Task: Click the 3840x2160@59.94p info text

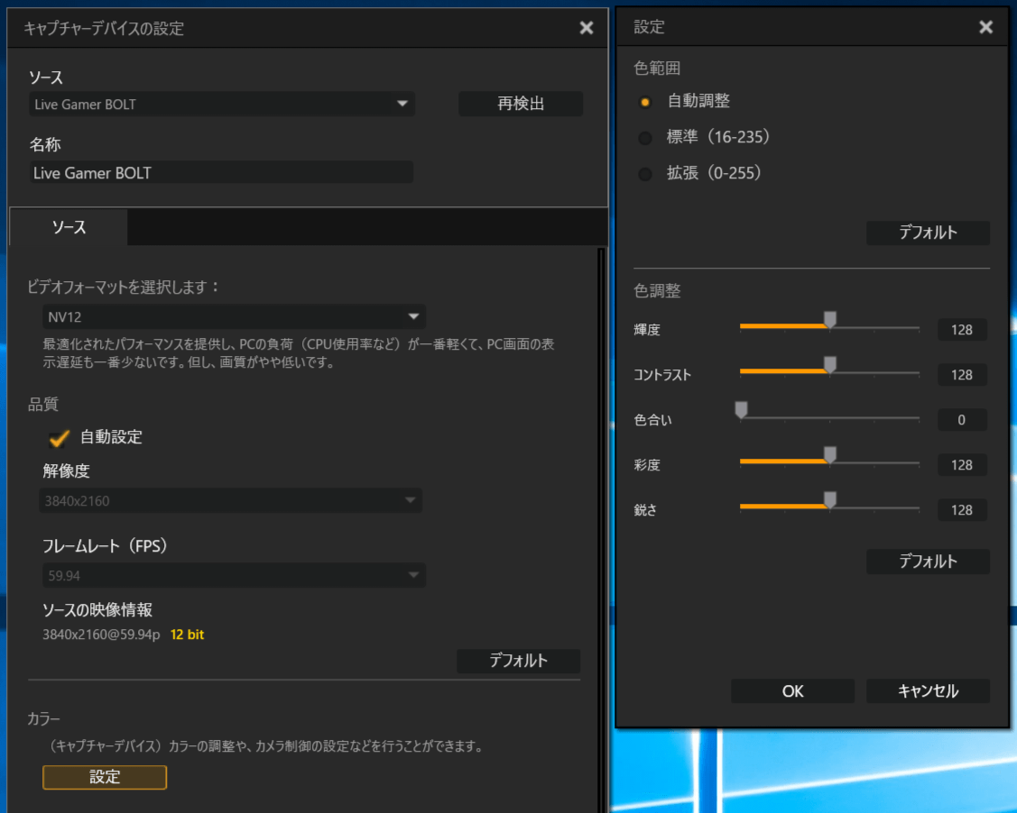Action: (101, 635)
